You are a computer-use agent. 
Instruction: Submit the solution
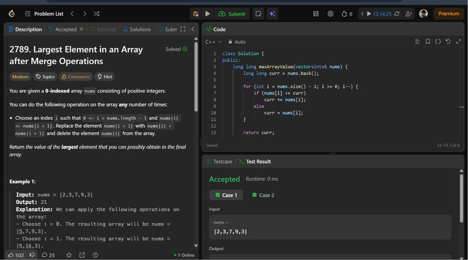[232, 14]
